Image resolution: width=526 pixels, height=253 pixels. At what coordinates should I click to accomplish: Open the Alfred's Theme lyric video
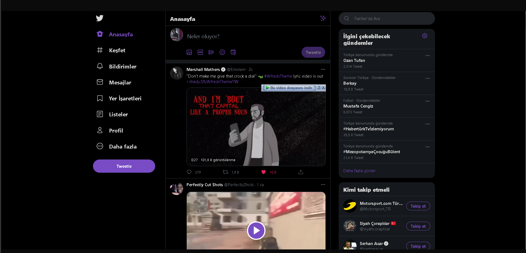coord(256,127)
